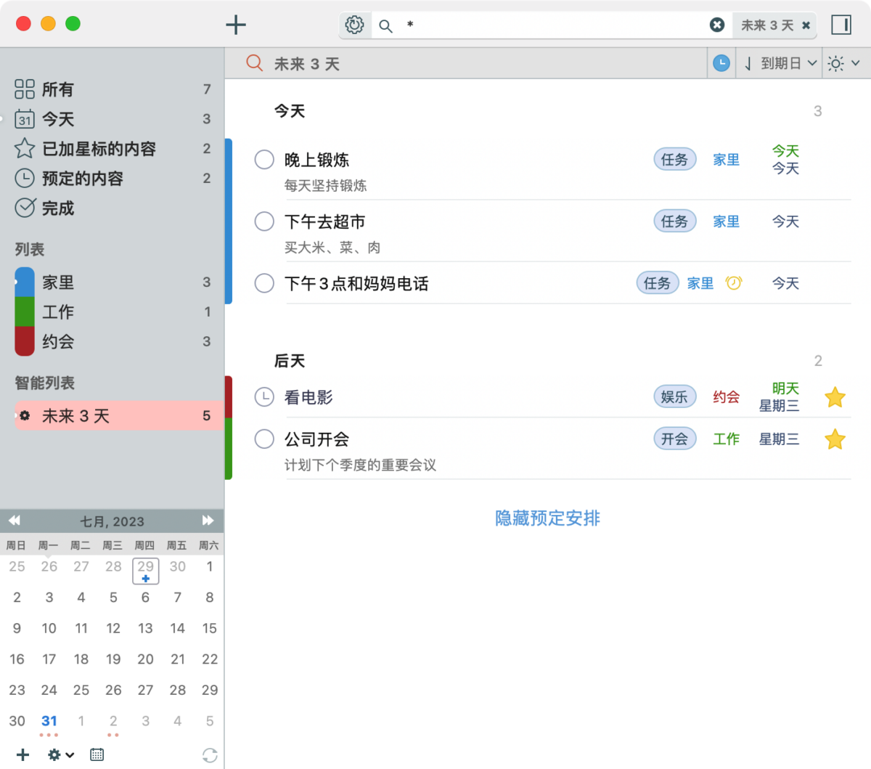Toggle star on 看电影 task
The image size is (871, 769).
[835, 397]
